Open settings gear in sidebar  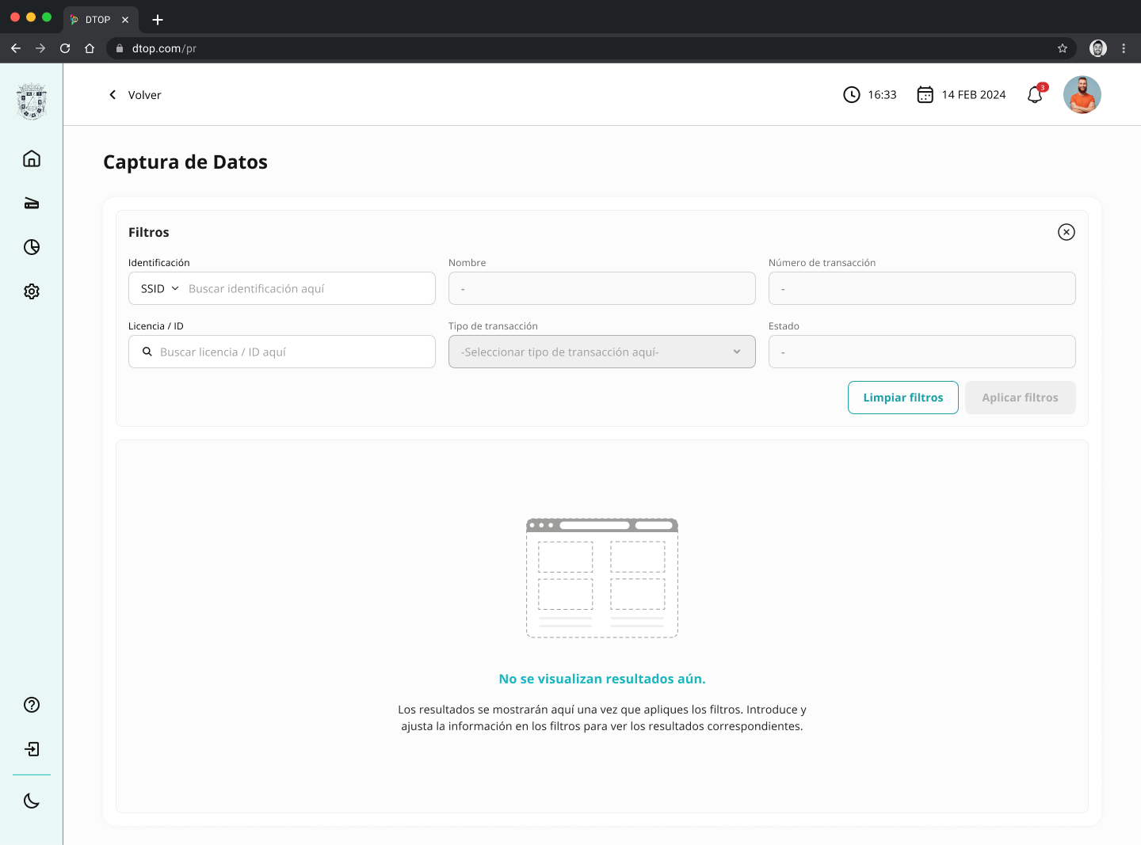tap(32, 291)
